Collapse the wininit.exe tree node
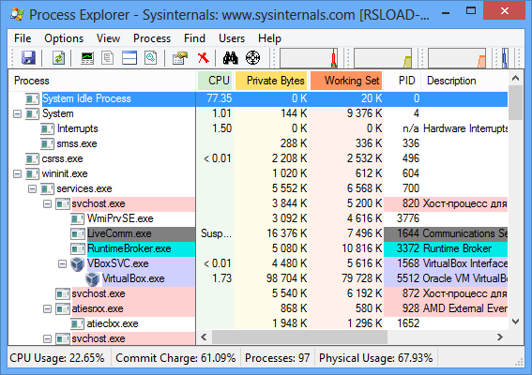532x375 pixels. 17,174
